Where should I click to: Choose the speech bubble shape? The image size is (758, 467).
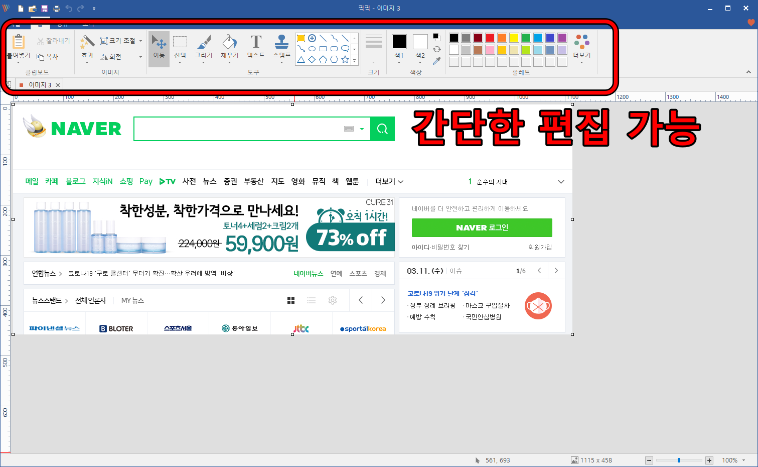click(345, 49)
